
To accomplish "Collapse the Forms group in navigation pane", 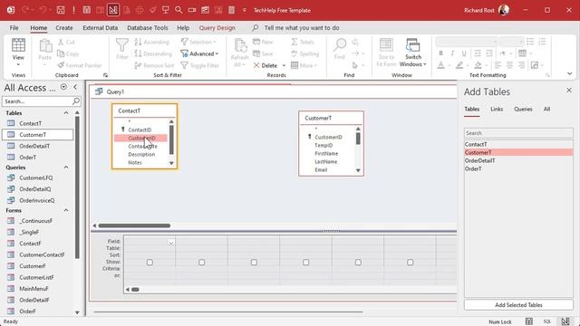I will point(66,210).
